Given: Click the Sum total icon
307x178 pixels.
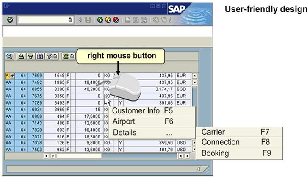Looking at the screenshot, I should coord(66,56).
